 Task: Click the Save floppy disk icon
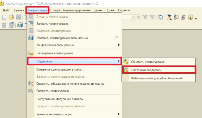[18, 17]
